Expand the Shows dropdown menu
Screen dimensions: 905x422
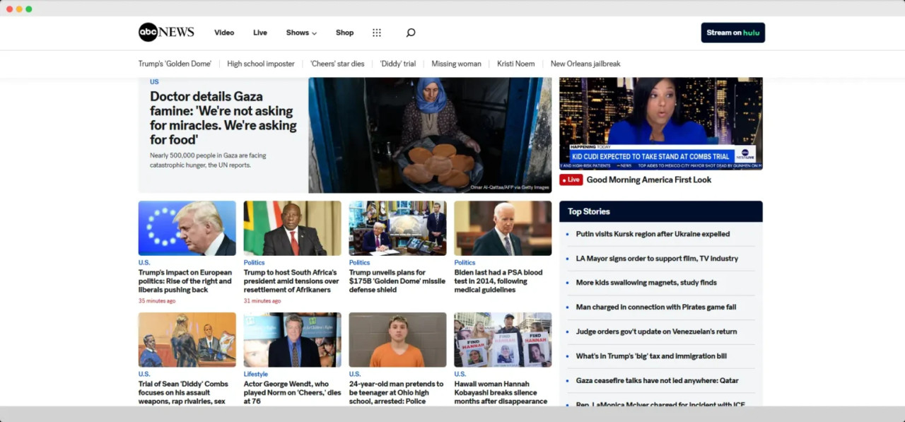point(301,33)
